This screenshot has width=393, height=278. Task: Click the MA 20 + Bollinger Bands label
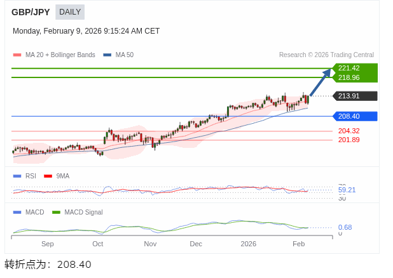tap(60, 55)
